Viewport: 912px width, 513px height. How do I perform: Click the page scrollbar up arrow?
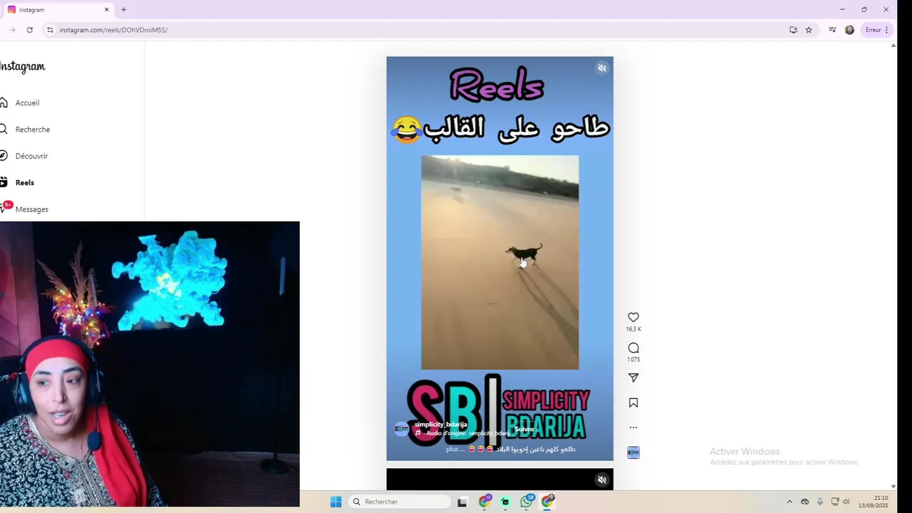893,46
